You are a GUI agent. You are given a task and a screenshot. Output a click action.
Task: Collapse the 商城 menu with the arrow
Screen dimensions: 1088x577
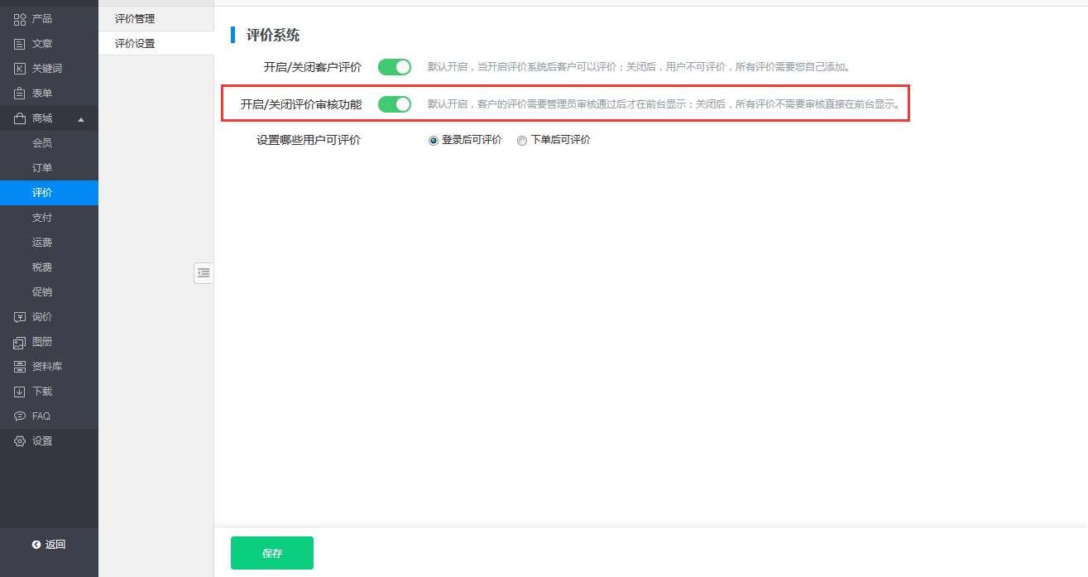[x=81, y=119]
